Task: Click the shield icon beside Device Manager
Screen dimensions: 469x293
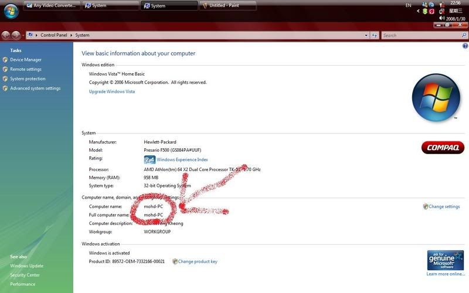Action: click(5, 60)
